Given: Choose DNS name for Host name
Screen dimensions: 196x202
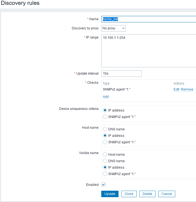Looking at the screenshot, I should click(x=105, y=129).
